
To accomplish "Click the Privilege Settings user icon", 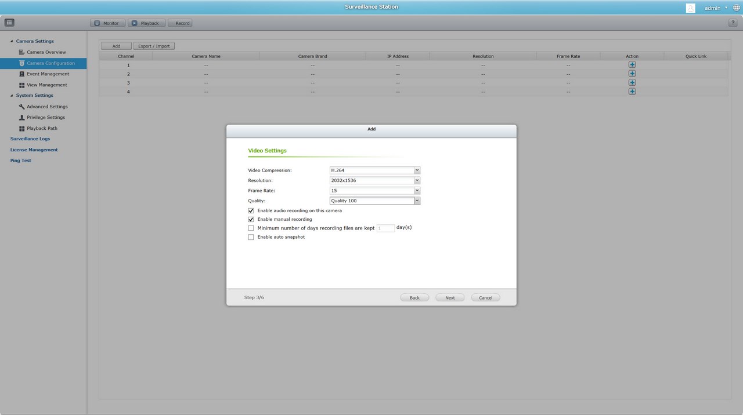I will click(22, 118).
